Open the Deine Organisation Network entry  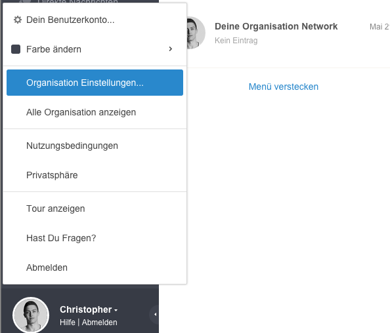pyautogui.click(x=276, y=26)
